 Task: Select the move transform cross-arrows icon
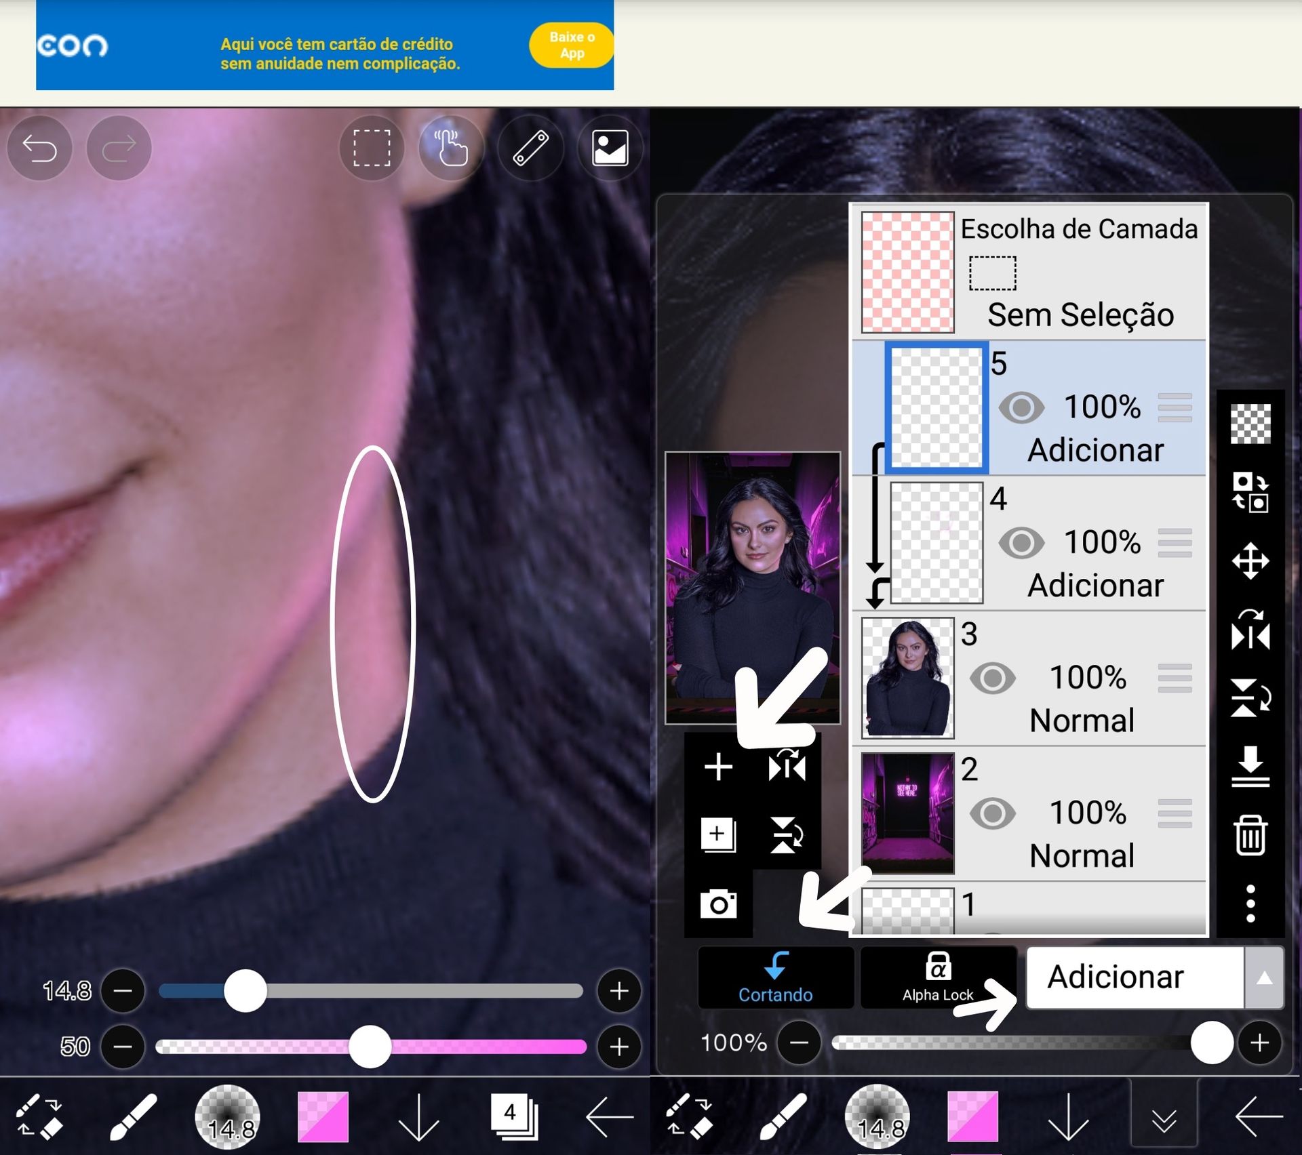pos(1250,561)
